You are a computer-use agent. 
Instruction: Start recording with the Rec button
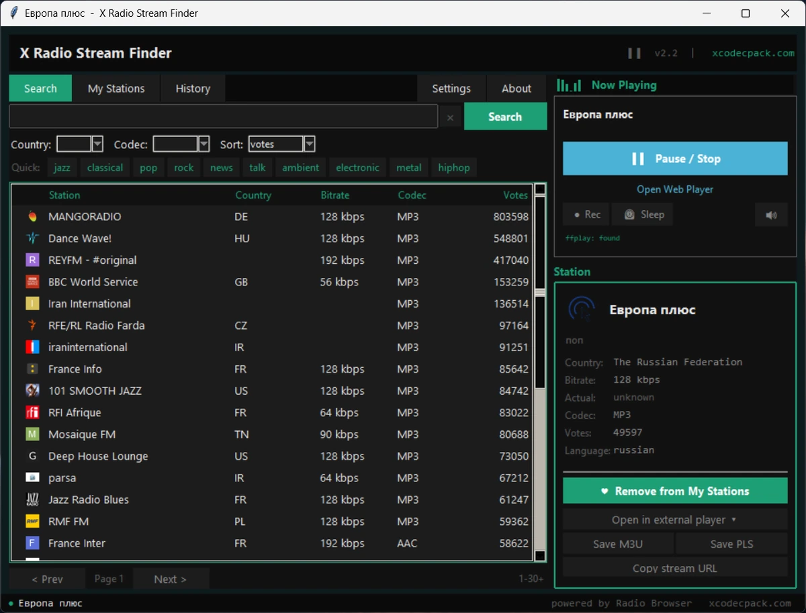coord(586,215)
